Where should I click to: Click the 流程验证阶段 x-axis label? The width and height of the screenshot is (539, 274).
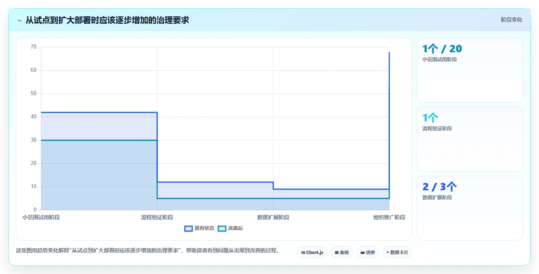[x=157, y=217]
